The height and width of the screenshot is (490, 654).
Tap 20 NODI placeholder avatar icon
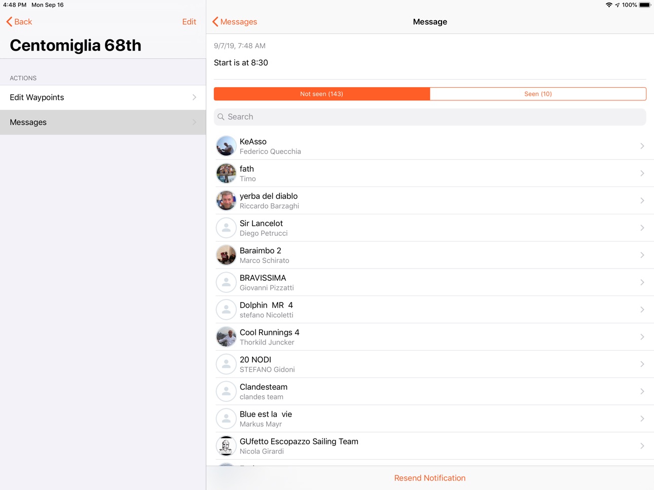click(226, 364)
